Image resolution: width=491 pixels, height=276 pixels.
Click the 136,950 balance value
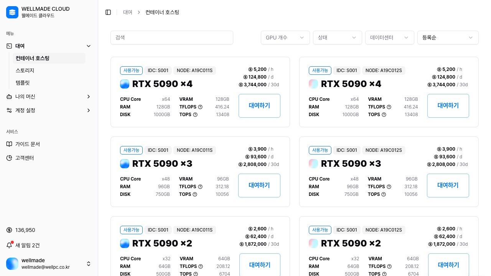tap(25, 230)
